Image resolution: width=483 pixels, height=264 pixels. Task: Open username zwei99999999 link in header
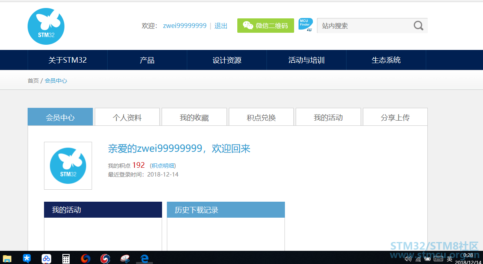185,26
